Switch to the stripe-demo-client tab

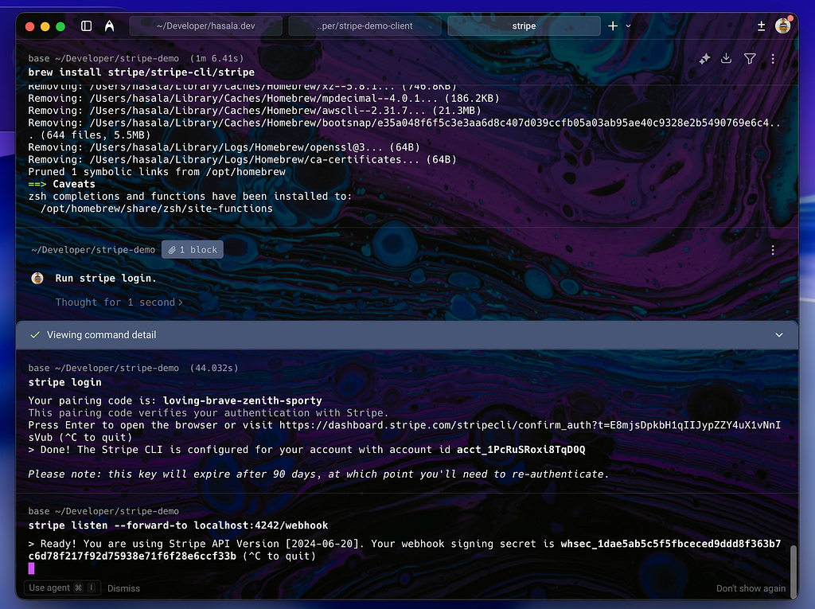pos(365,26)
